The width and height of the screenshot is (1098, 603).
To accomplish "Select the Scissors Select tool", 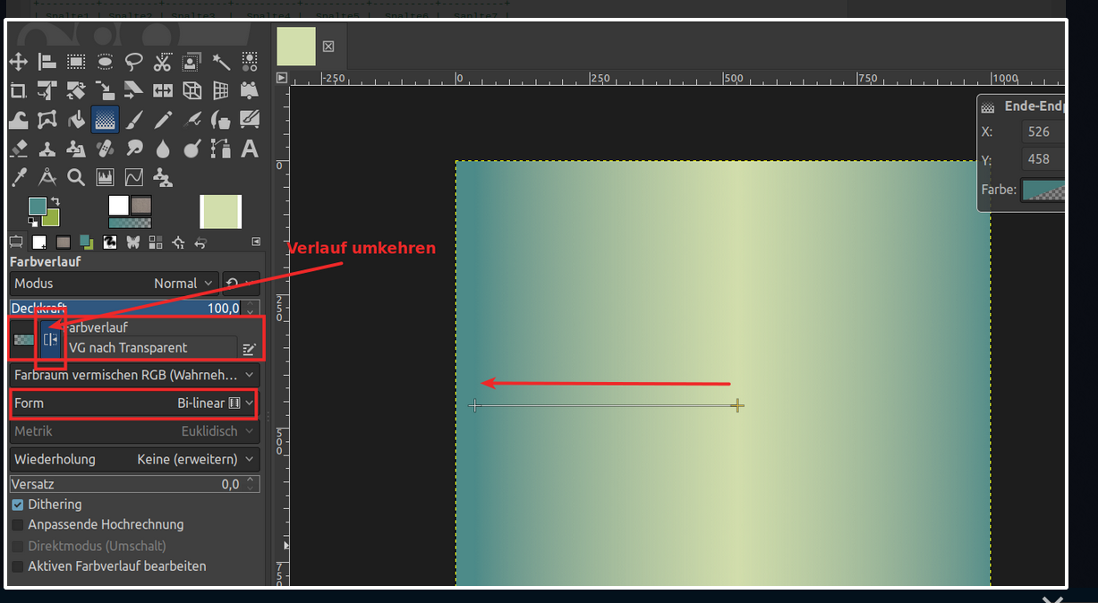I will click(162, 62).
